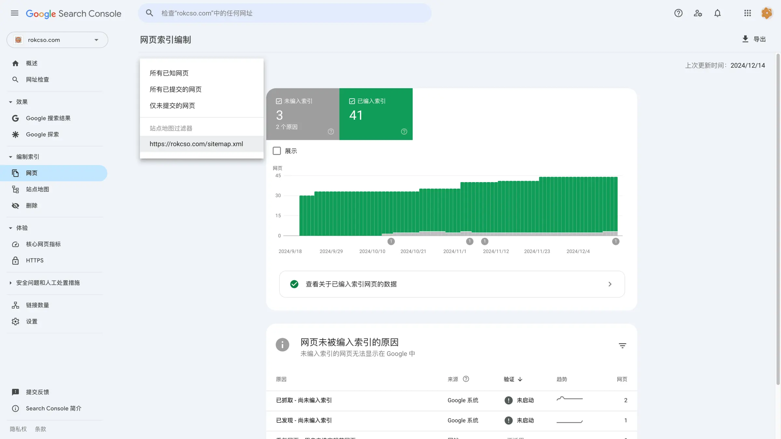The height and width of the screenshot is (439, 781).
Task: Open the filter icon in reasons table
Action: pyautogui.click(x=623, y=346)
